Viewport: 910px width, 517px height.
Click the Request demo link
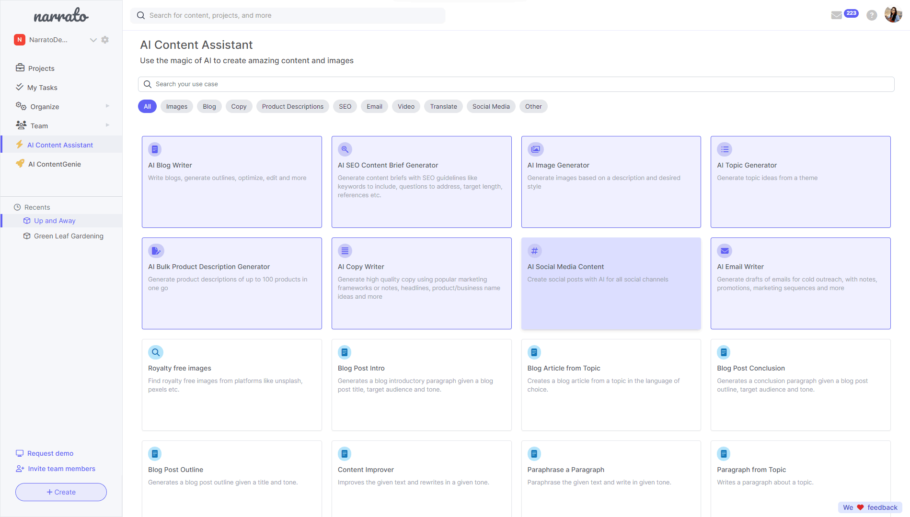tap(50, 453)
